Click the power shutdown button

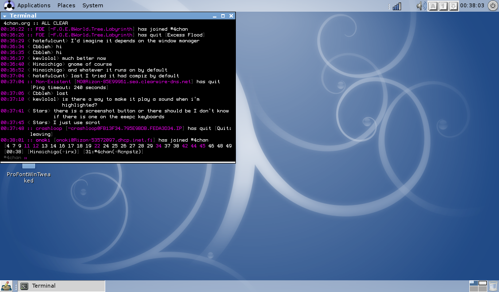(493, 5)
